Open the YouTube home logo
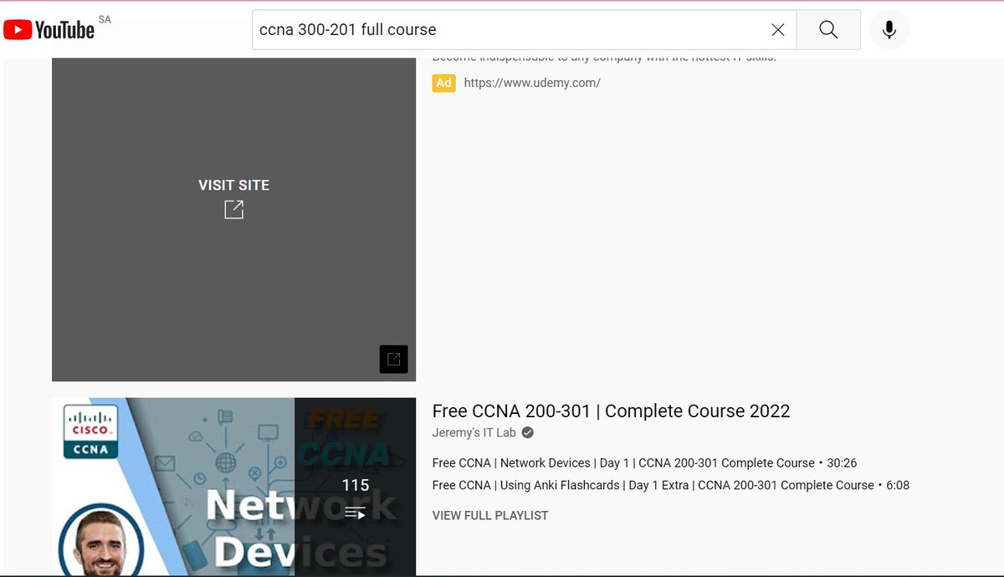This screenshot has width=1004, height=577. (49, 30)
